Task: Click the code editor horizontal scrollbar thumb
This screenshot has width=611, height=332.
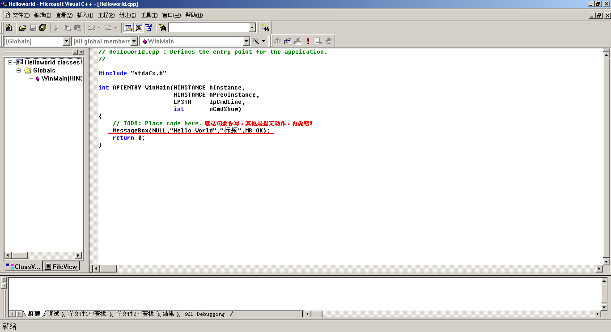Action: pyautogui.click(x=108, y=268)
